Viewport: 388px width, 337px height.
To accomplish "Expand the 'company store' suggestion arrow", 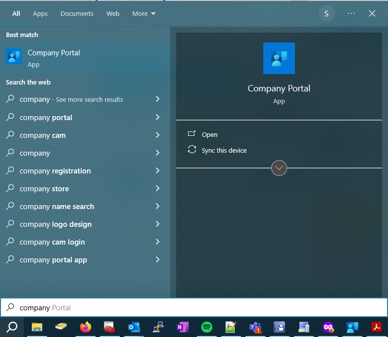I will point(157,189).
